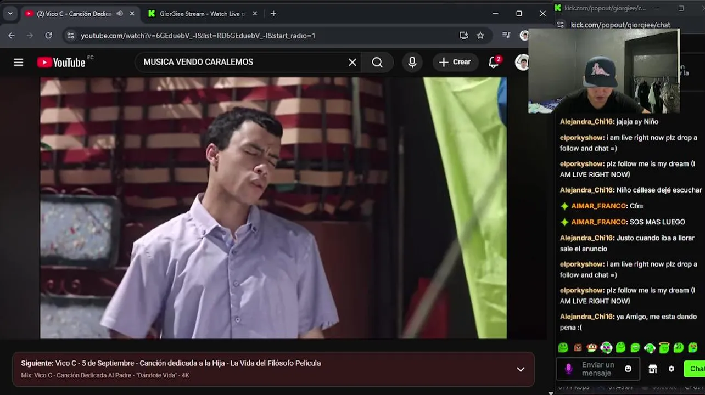Pick the halo angel green emote
This screenshot has height=395, width=705.
coord(664,347)
